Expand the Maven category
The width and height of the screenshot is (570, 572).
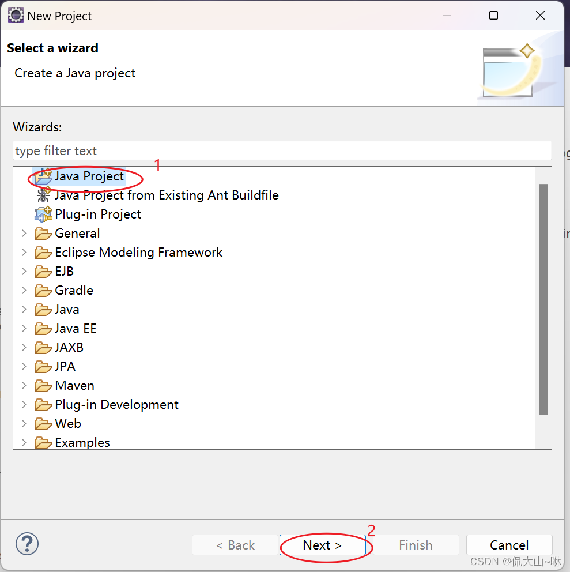pos(24,385)
